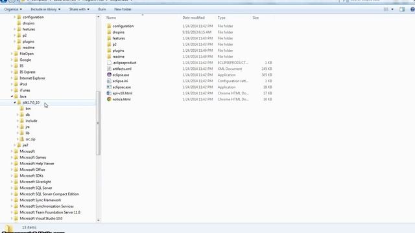Select jdk1.7.0_10 in the tree
The height and width of the screenshot is (233, 415).
31,102
